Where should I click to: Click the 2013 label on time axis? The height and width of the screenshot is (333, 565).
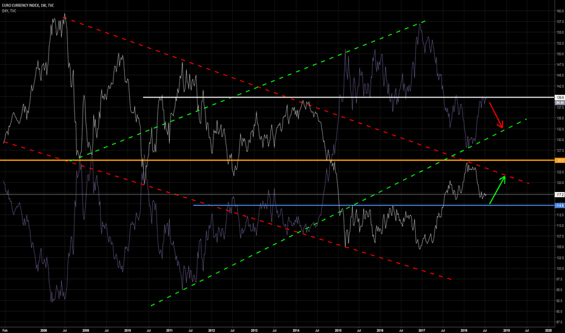pyautogui.click(x=254, y=330)
